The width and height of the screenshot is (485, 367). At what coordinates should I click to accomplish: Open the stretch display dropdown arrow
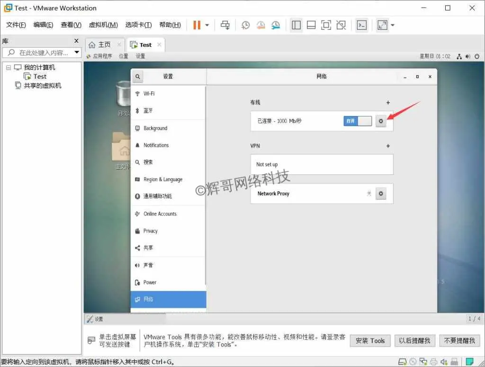pos(393,25)
